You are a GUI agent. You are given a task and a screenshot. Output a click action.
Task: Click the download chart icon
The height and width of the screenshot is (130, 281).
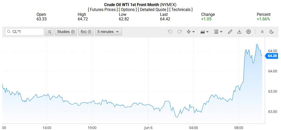point(239,32)
